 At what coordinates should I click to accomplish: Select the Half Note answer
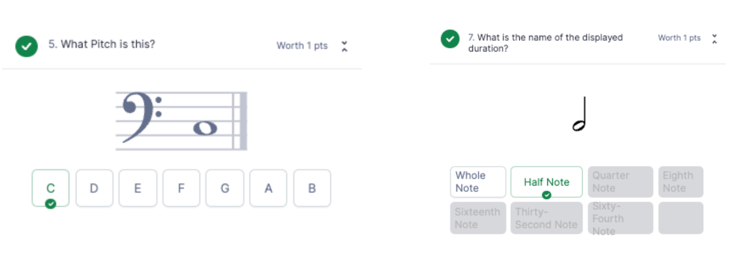[x=546, y=182]
